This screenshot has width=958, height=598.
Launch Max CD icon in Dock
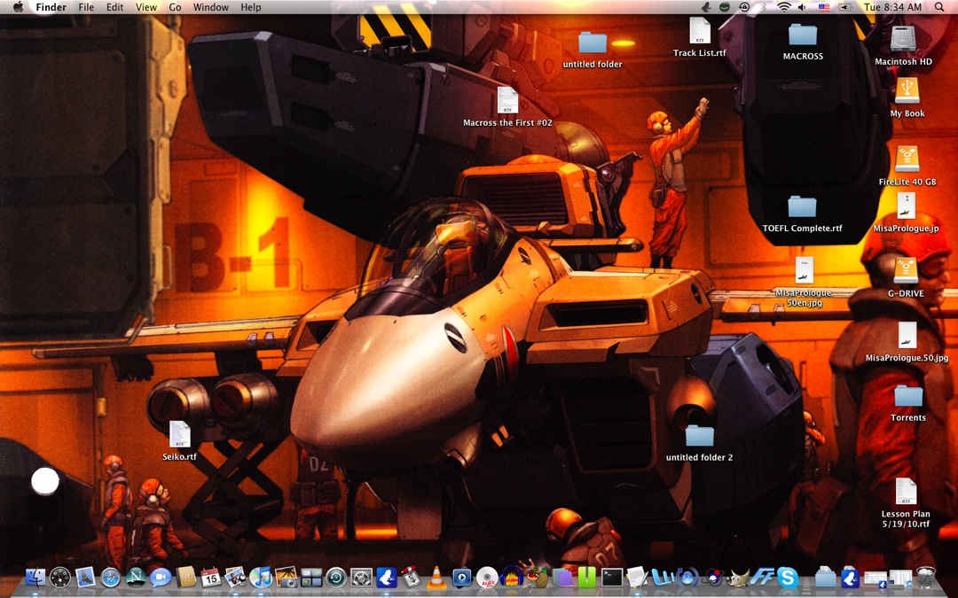click(486, 577)
